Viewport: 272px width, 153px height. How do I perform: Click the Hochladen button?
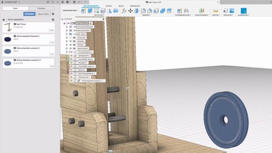(29, 14)
